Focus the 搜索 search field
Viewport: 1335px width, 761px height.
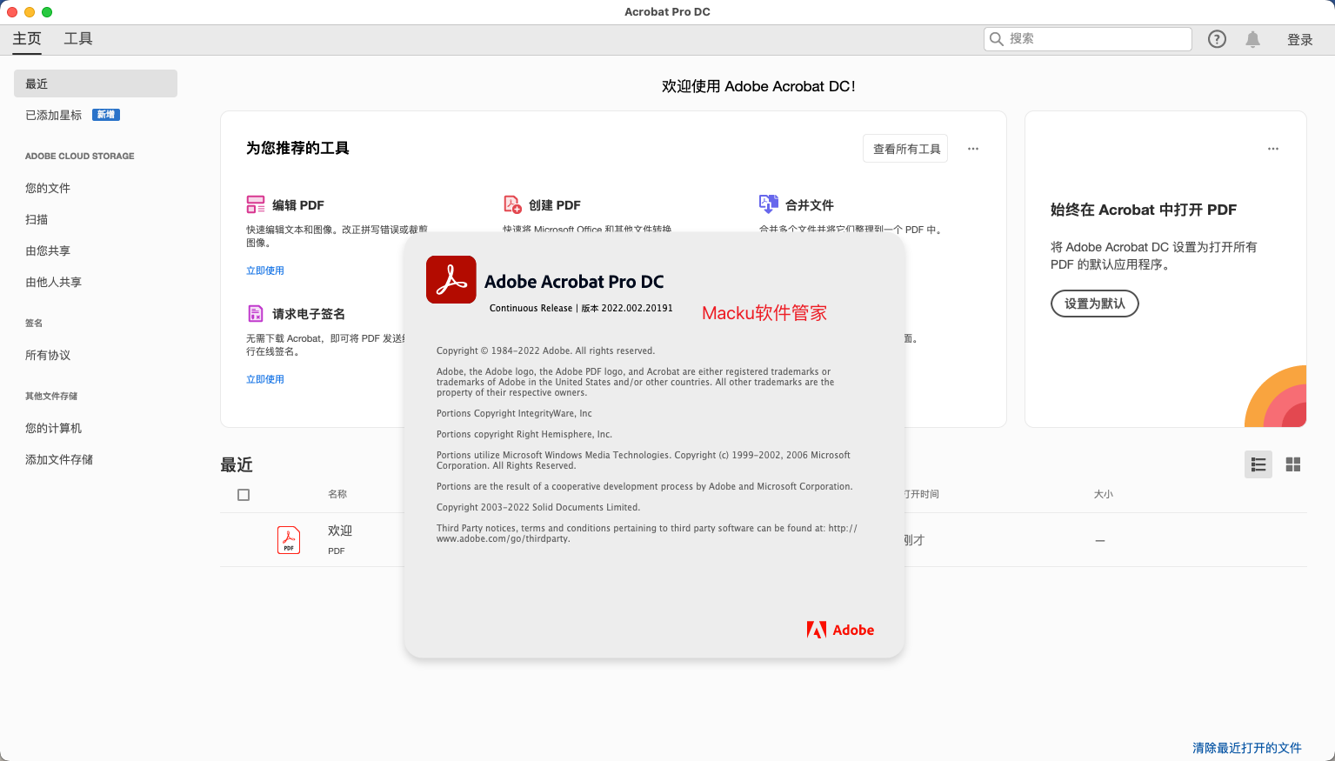[1088, 39]
